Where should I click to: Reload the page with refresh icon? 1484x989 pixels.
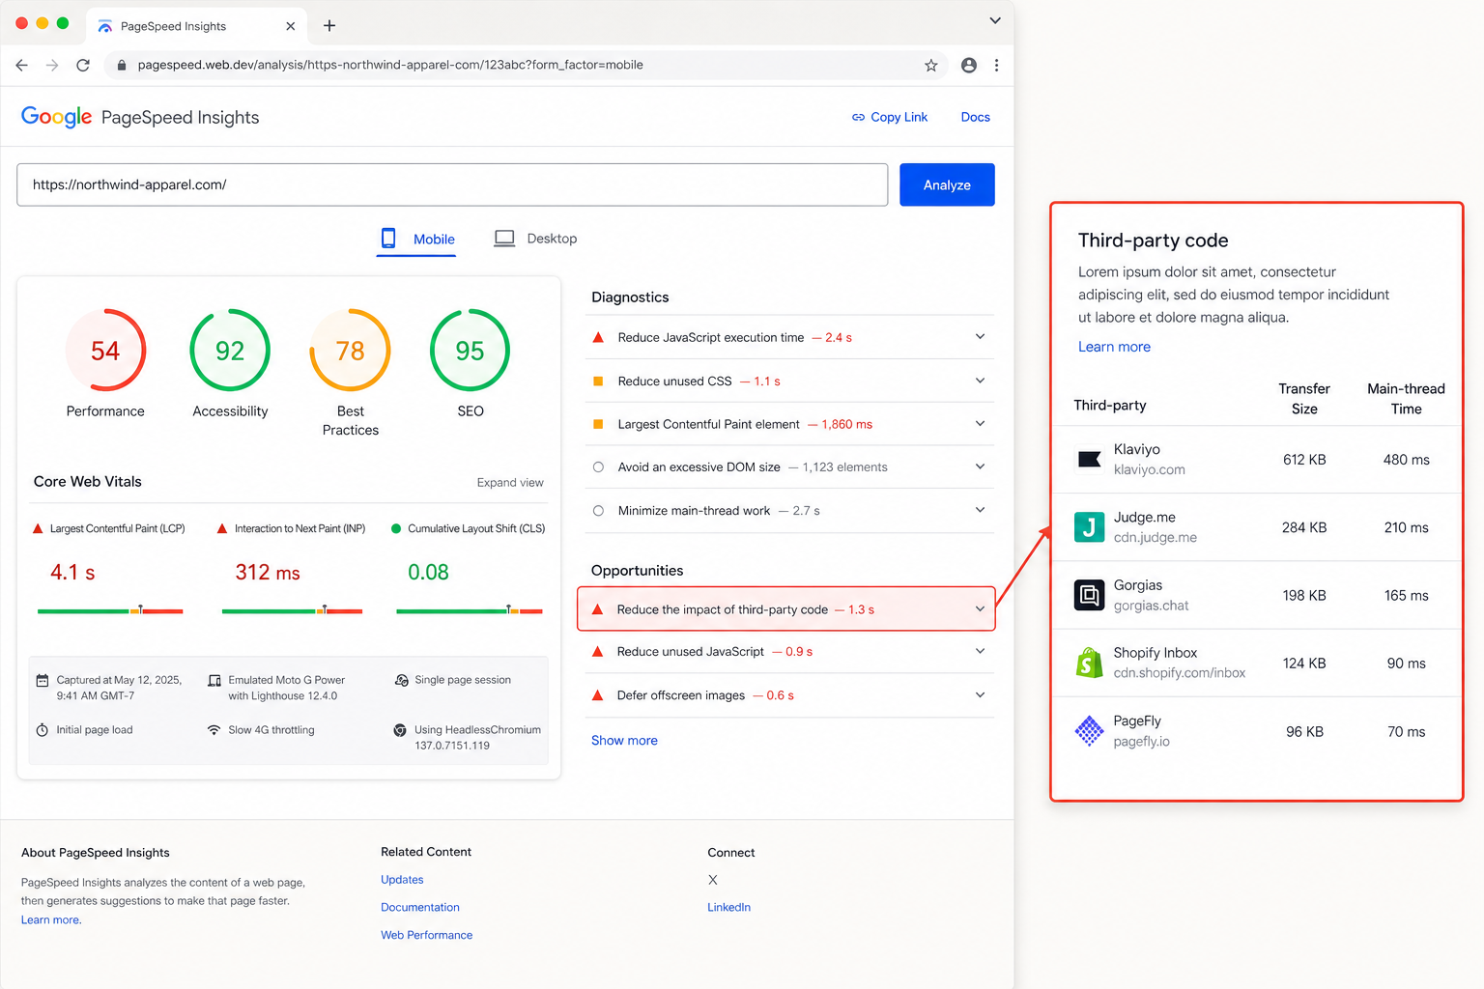(83, 65)
